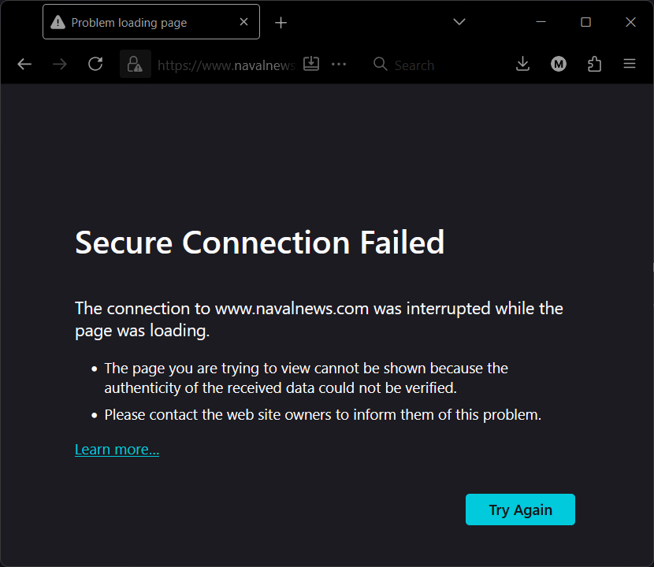
Task: Go back to the previous page
Action: 24,65
